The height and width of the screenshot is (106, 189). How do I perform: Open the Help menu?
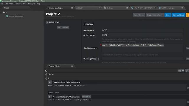tap(38, 4)
